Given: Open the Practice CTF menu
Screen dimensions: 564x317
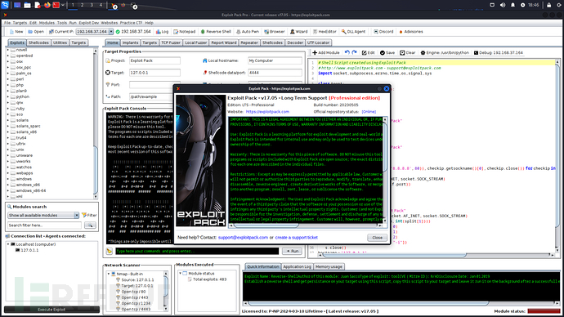Looking at the screenshot, I should 131,23.
